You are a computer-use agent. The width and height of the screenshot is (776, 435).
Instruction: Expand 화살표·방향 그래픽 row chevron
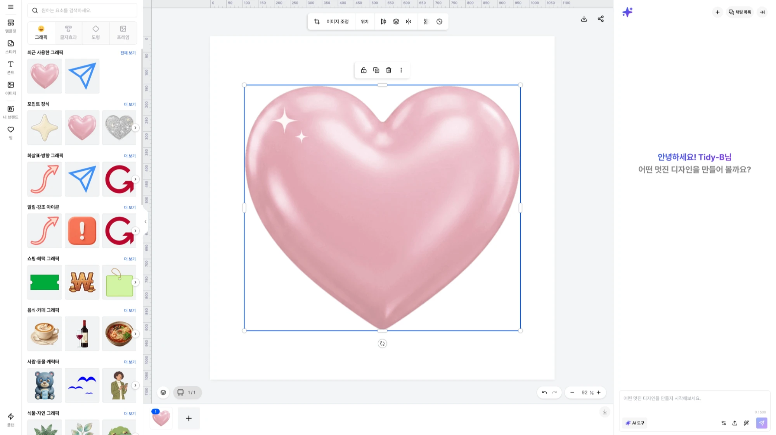tap(135, 179)
